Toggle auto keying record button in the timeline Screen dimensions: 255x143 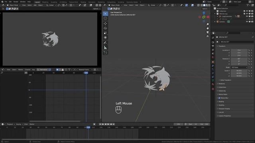(x=94, y=124)
